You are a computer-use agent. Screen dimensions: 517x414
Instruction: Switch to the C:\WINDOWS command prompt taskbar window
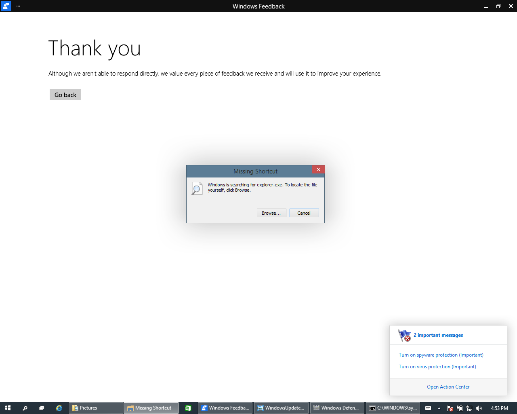click(393, 408)
